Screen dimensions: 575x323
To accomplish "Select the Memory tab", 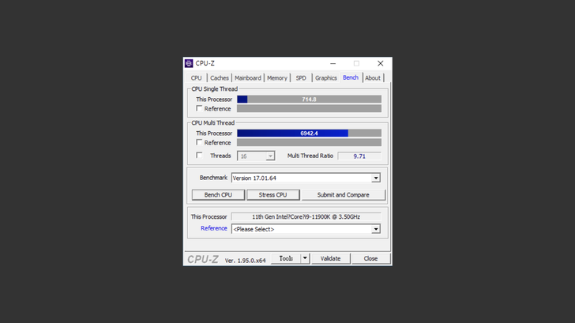I will pos(277,78).
